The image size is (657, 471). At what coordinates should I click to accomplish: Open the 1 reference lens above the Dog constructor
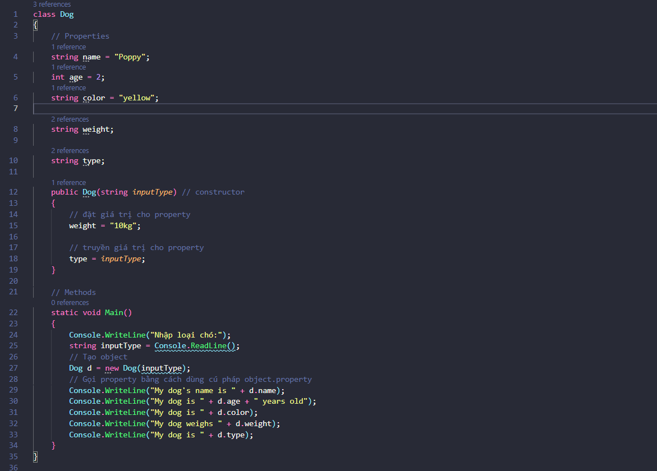[68, 183]
